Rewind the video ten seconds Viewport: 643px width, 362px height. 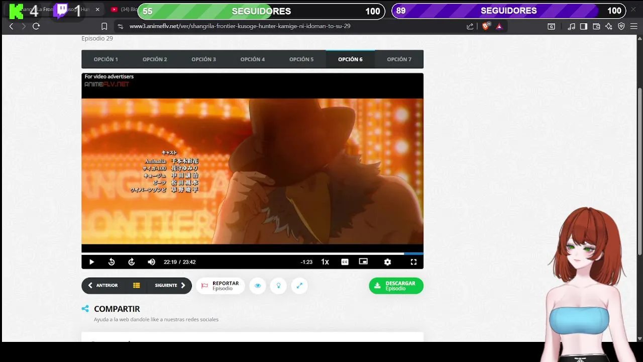(x=112, y=262)
